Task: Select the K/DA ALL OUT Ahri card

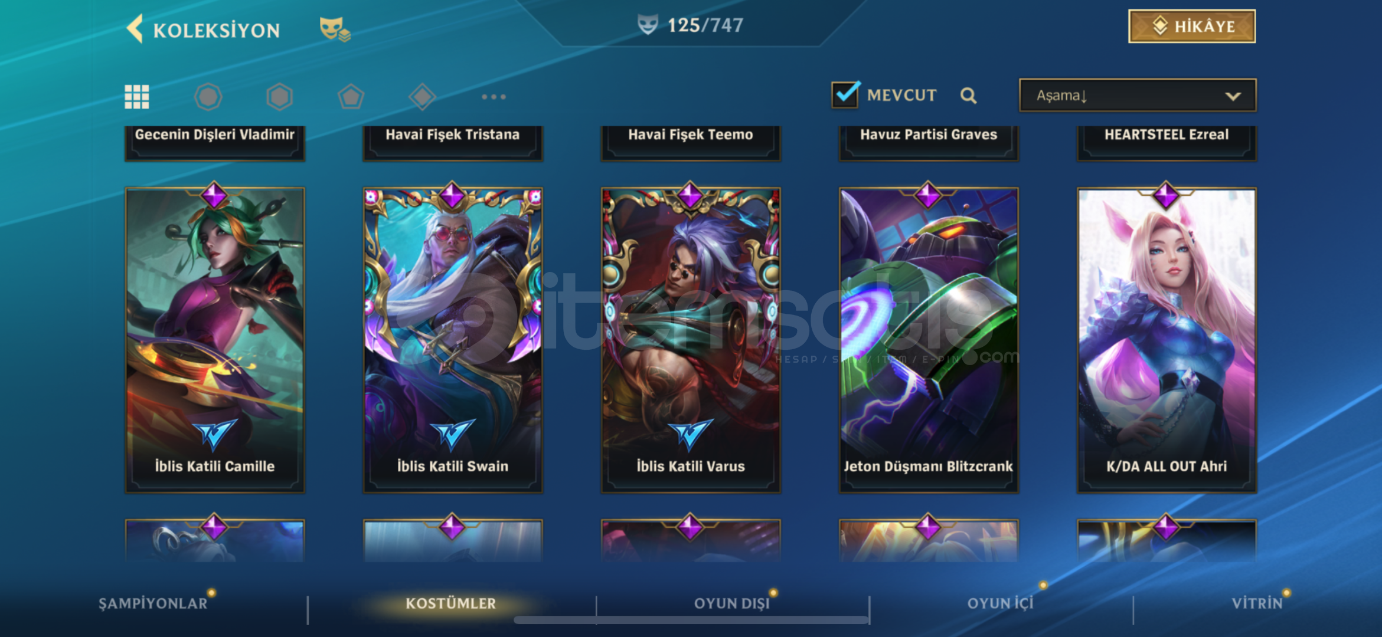Action: tap(1167, 339)
